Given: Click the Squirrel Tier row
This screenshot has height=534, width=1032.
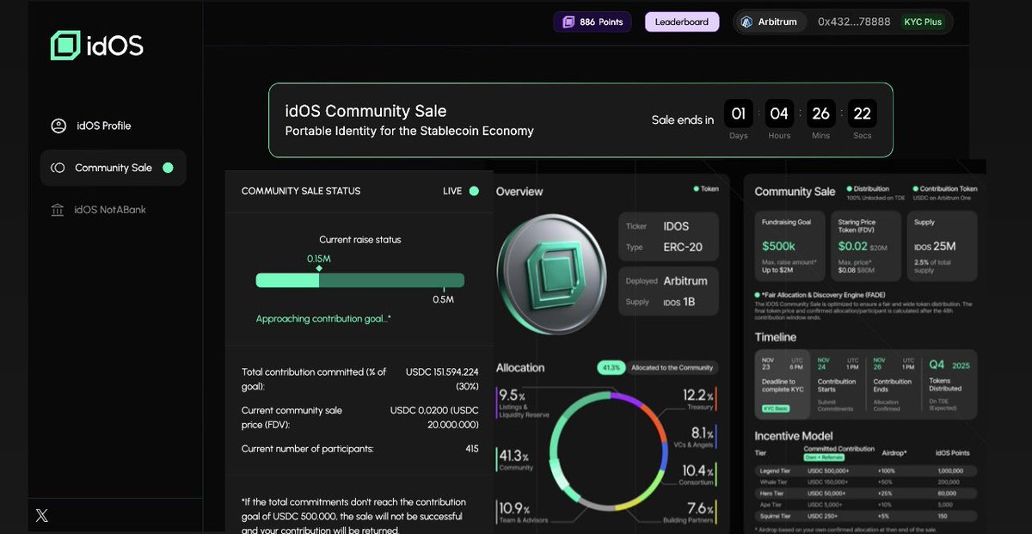Looking at the screenshot, I should coord(866,516).
